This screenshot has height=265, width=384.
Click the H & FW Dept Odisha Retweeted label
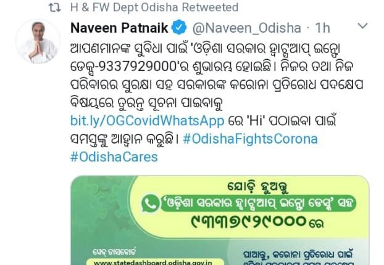coord(154,7)
